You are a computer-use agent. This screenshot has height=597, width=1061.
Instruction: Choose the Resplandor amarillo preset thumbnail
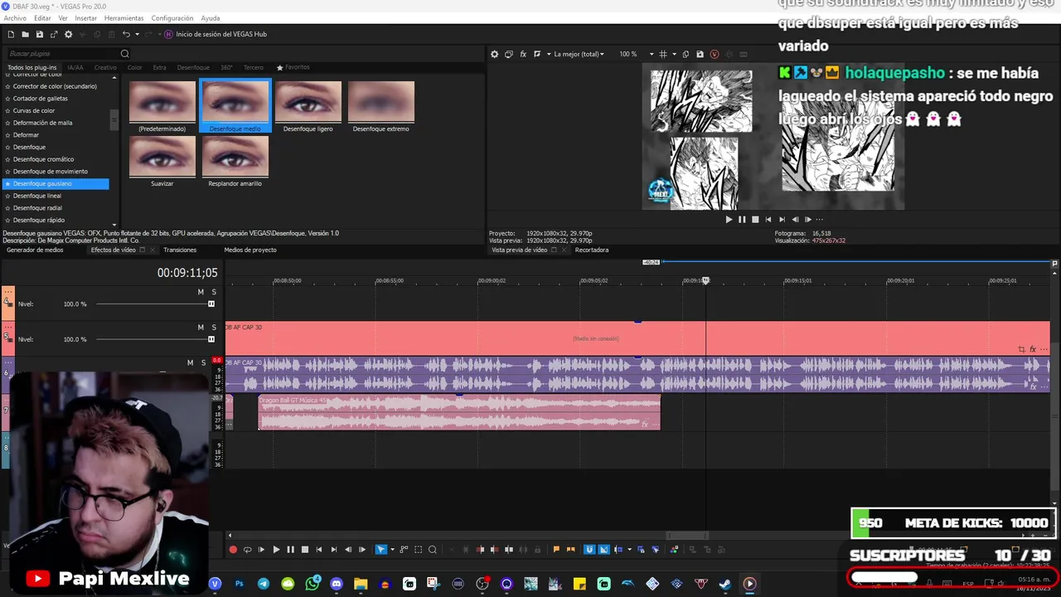point(235,161)
